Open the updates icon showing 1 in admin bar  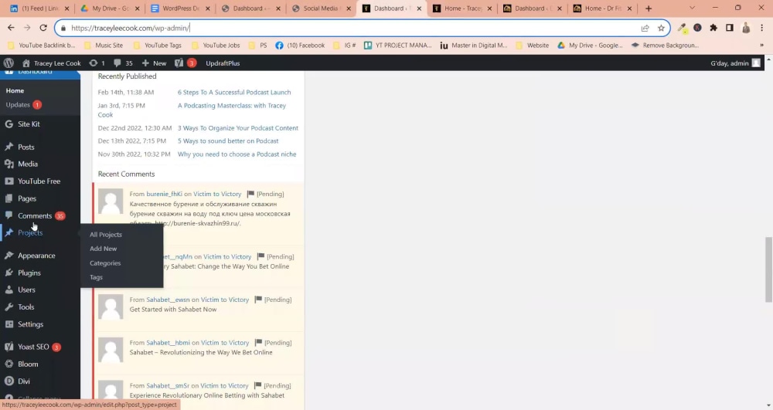[97, 63]
